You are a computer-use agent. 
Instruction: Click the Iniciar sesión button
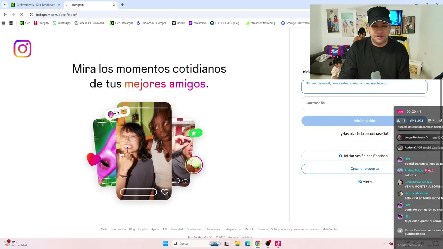(364, 121)
